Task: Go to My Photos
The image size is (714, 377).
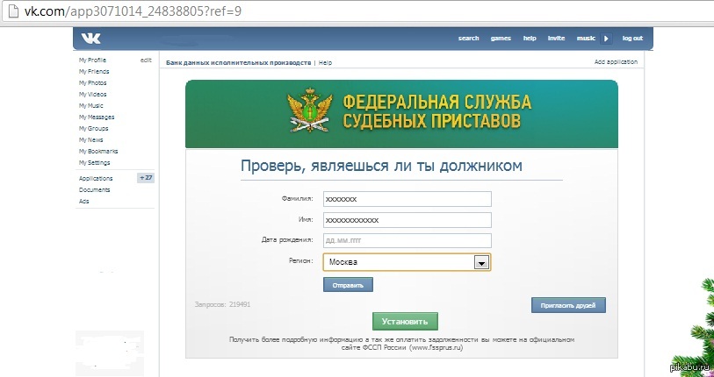Action: click(x=92, y=82)
